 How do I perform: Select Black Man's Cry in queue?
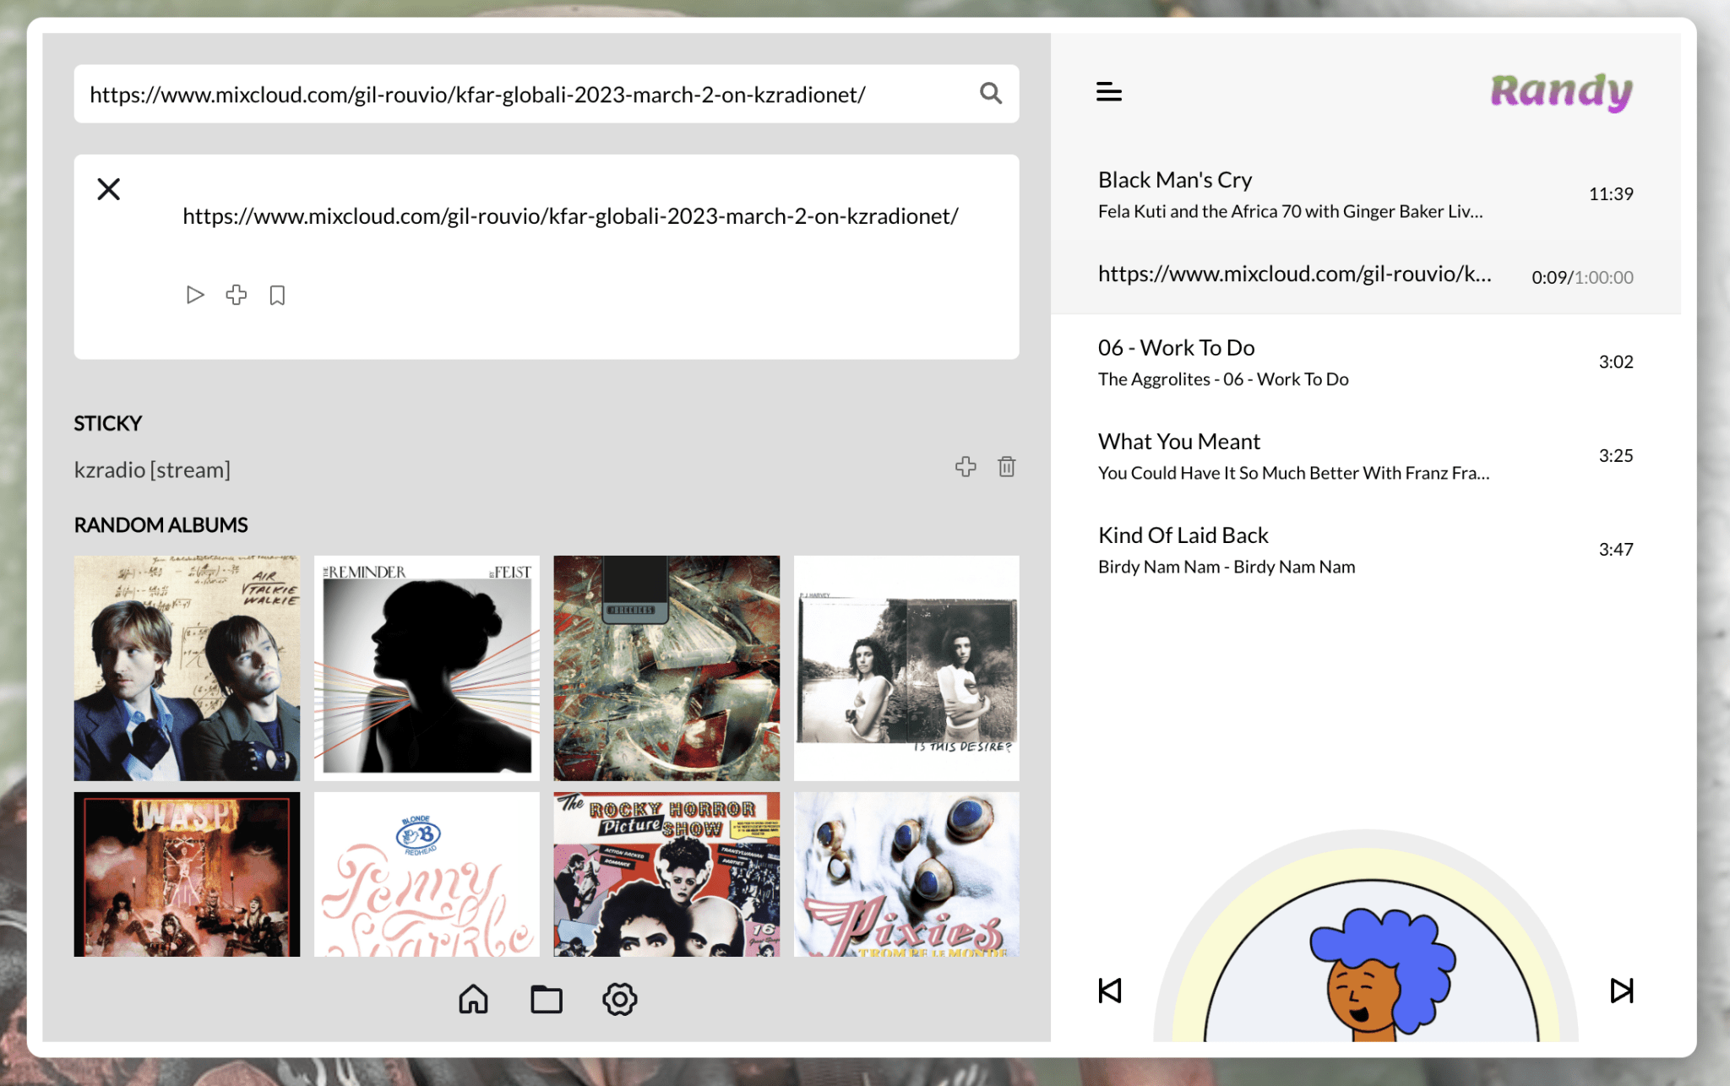(x=1366, y=194)
